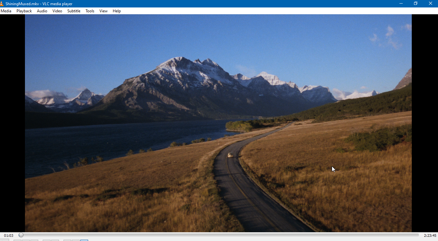The width and height of the screenshot is (438, 241).
Task: Restore down the VLC window
Action: click(416, 4)
